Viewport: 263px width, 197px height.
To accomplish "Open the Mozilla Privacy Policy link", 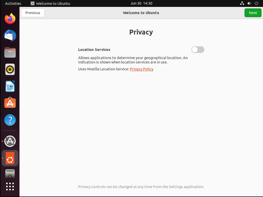I will click(141, 69).
